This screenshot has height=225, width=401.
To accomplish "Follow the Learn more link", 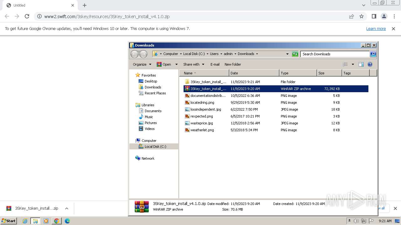I will (376, 28).
